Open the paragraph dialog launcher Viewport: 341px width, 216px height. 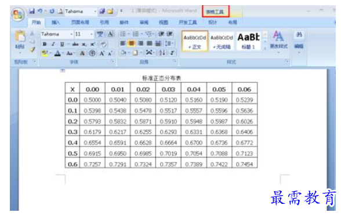[x=175, y=61]
